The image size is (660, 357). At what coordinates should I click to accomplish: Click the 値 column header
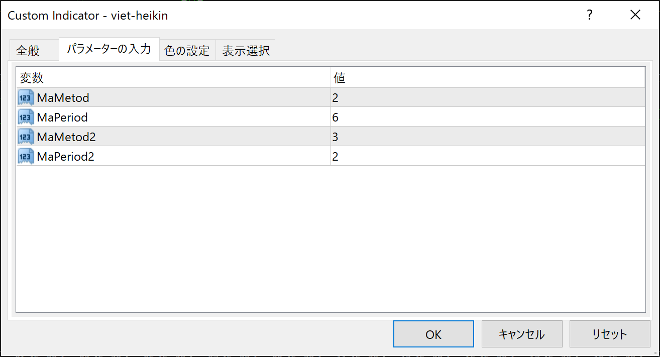click(x=487, y=78)
